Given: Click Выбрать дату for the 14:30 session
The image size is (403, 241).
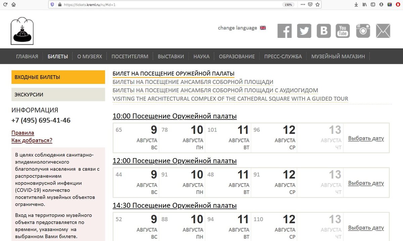Looking at the screenshot, I should 366,228.
